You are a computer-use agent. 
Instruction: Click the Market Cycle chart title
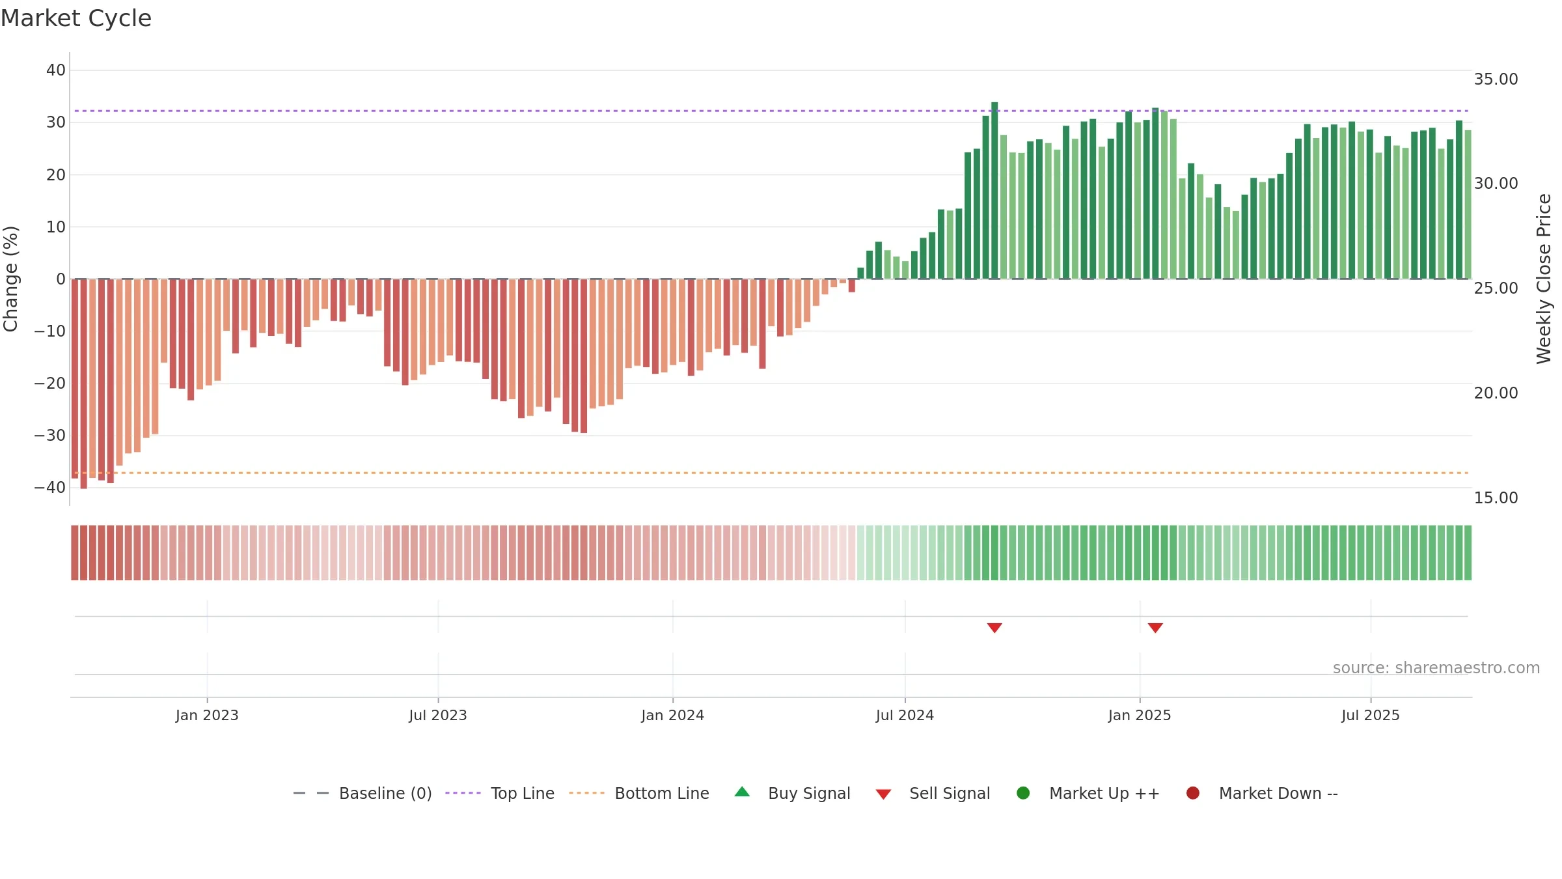[x=76, y=18]
